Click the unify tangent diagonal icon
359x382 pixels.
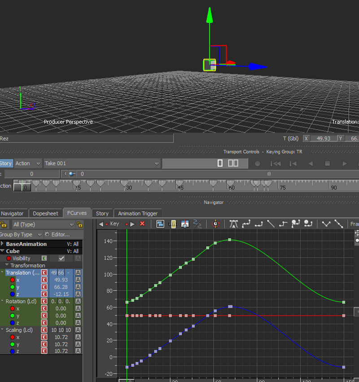click(338, 224)
